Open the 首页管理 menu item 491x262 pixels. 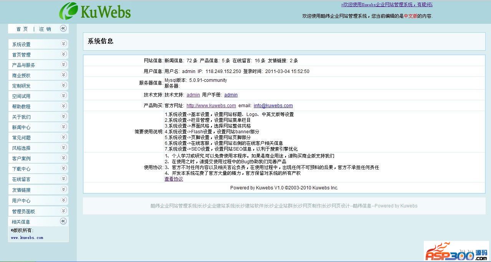tap(21, 55)
